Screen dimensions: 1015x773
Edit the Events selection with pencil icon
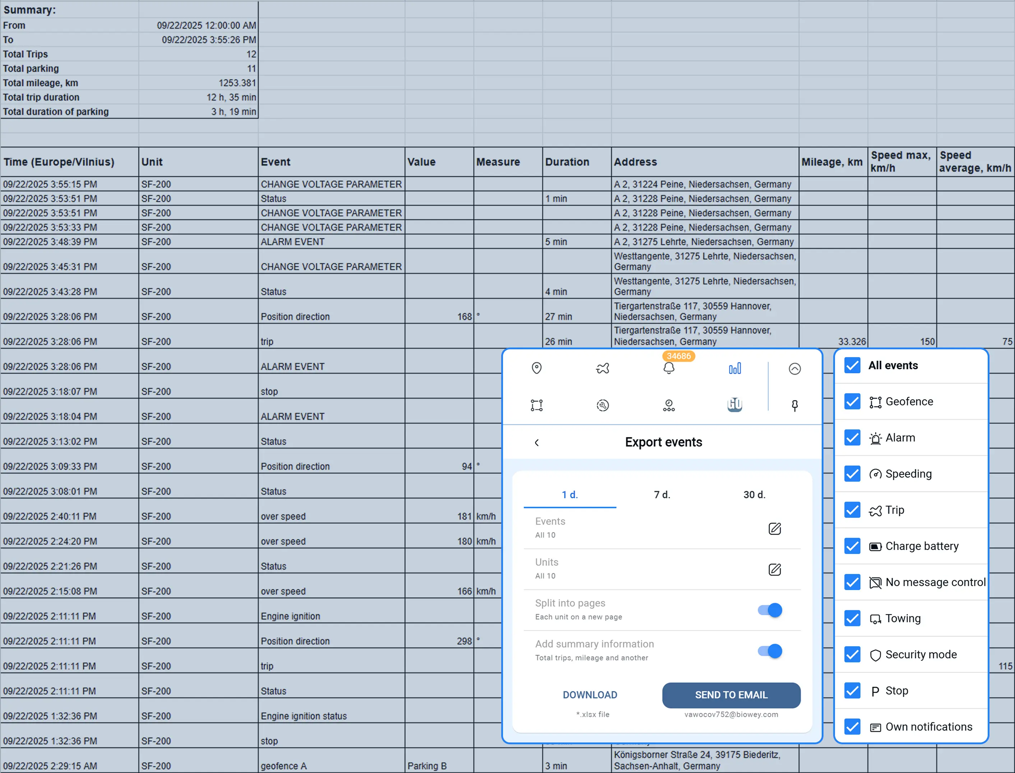775,529
